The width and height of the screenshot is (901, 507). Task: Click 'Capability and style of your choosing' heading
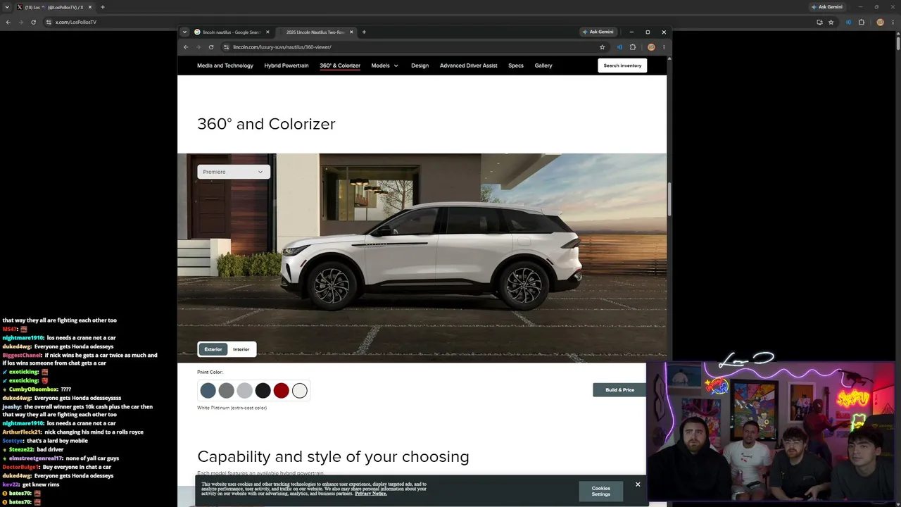(x=333, y=456)
